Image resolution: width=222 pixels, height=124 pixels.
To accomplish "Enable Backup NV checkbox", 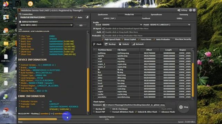I will pyautogui.click(x=94, y=109).
